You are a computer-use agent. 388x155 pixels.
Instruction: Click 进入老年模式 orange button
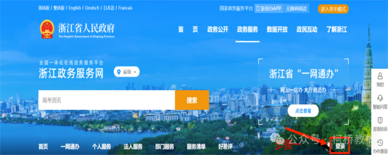[x=333, y=9]
